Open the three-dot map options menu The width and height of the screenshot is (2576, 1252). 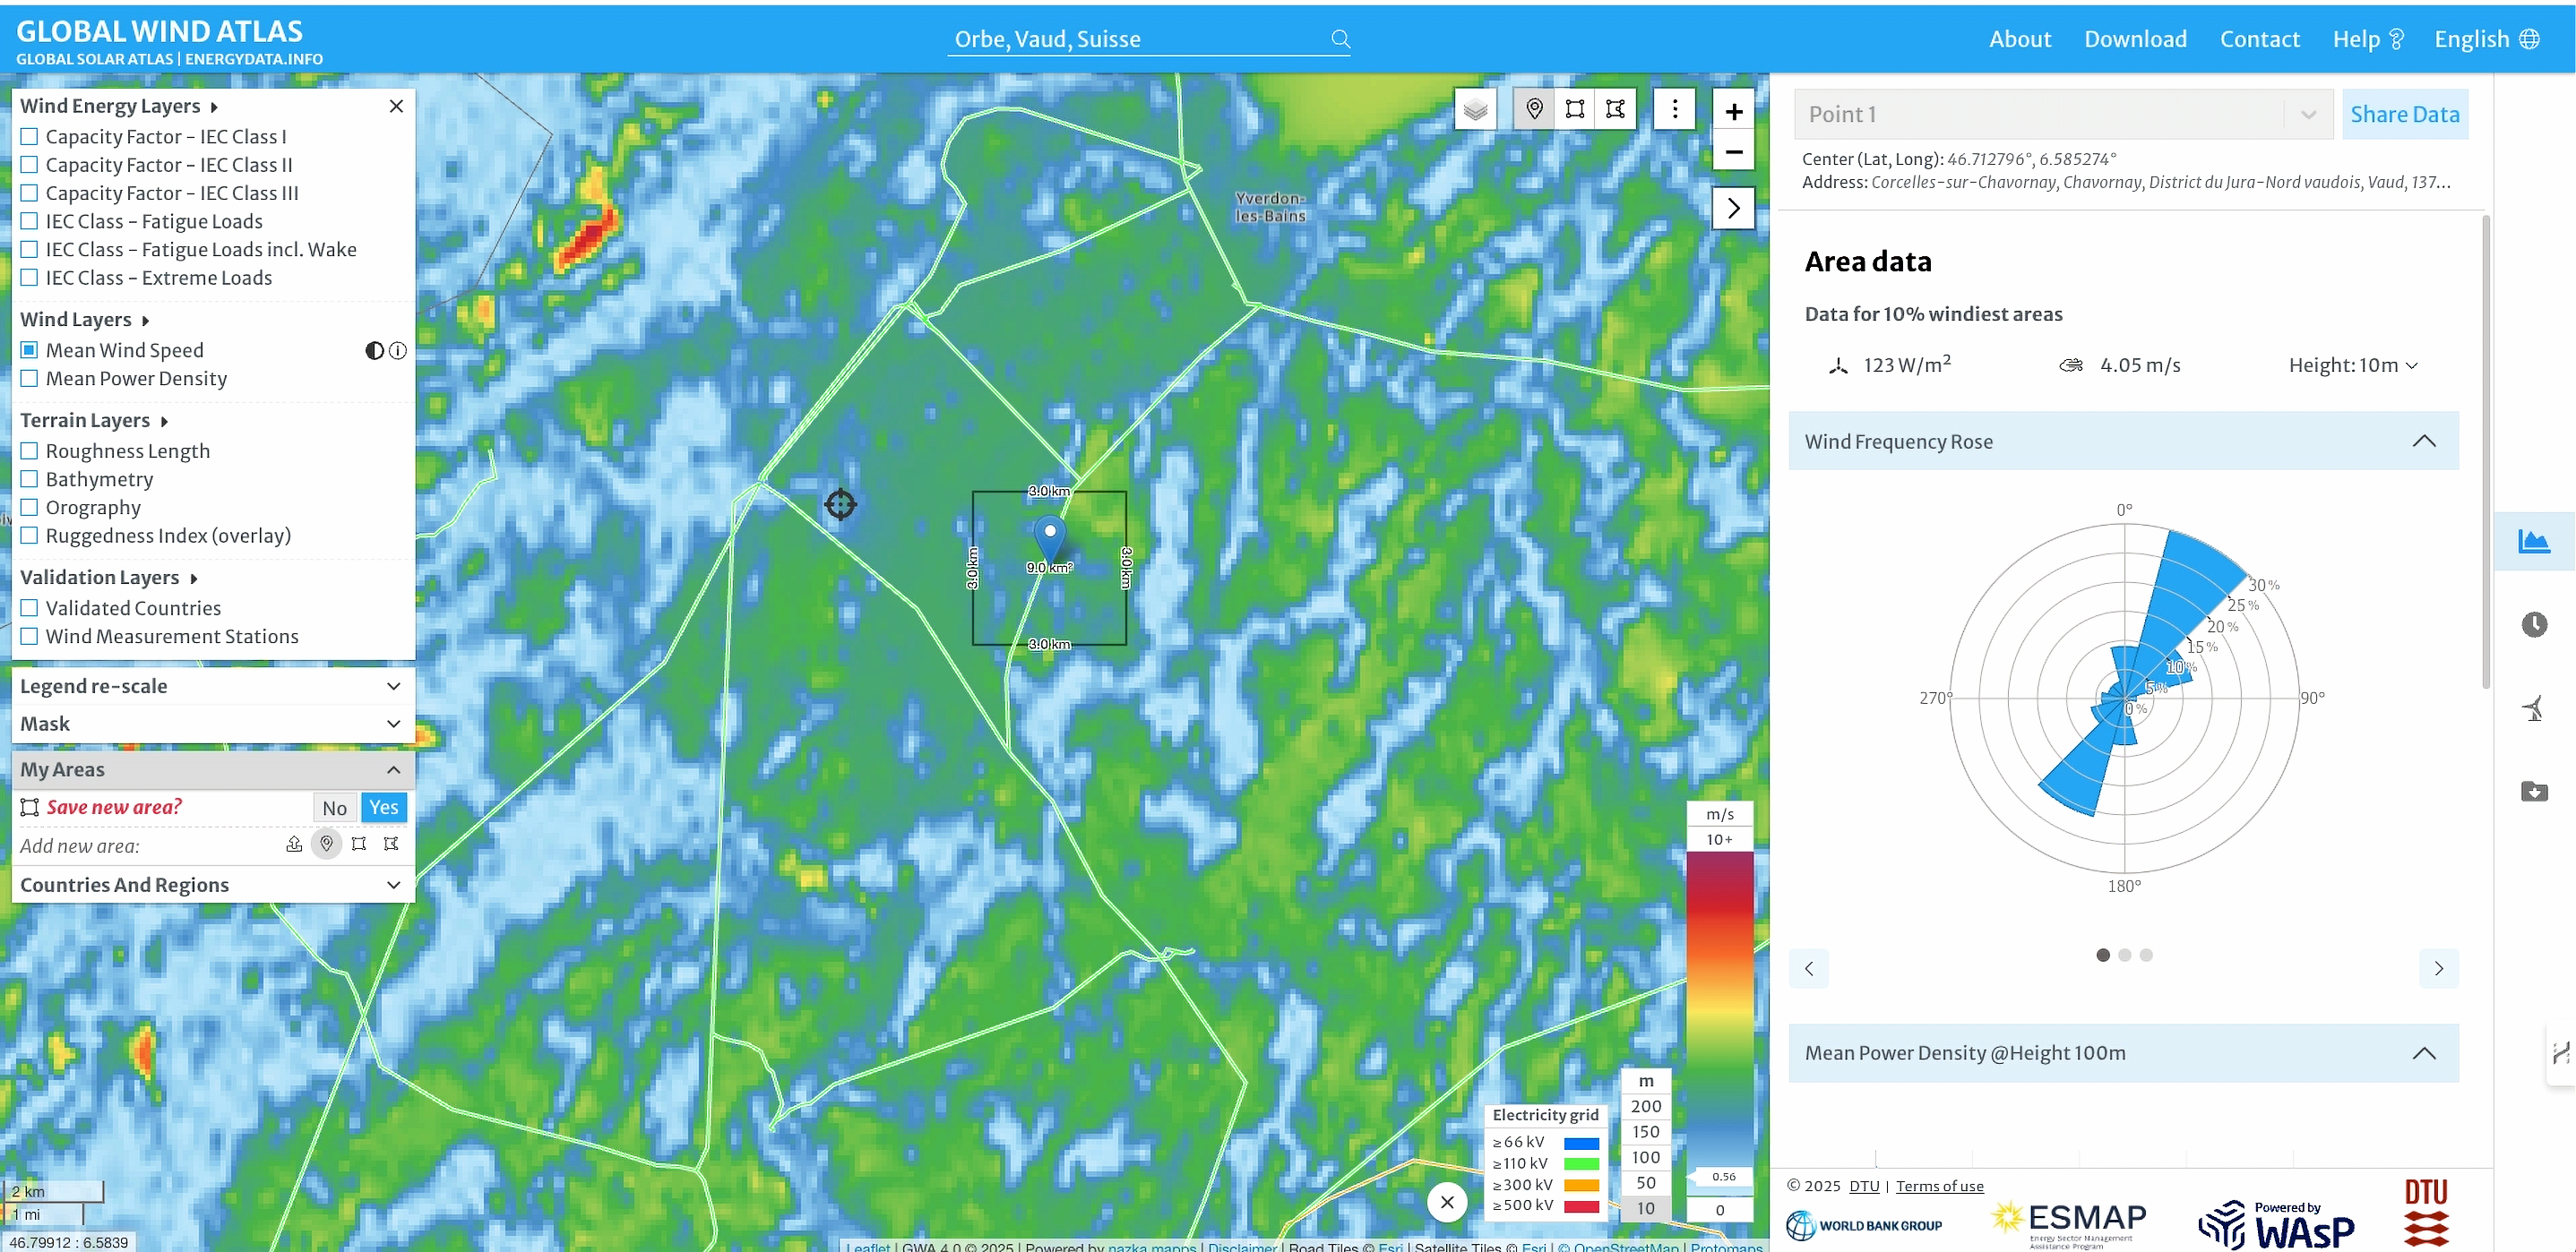pyautogui.click(x=1675, y=109)
